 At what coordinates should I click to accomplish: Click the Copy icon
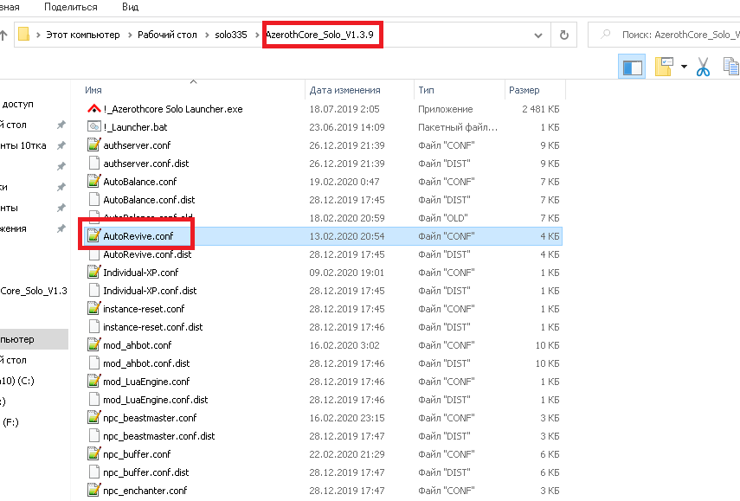point(731,67)
